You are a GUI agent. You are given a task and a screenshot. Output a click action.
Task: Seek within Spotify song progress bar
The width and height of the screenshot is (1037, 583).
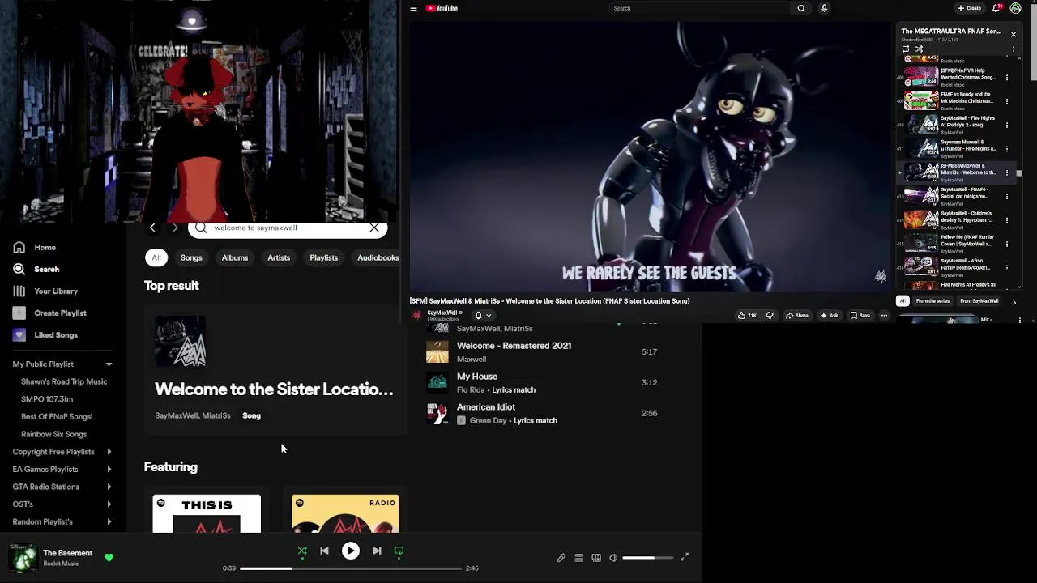click(350, 568)
